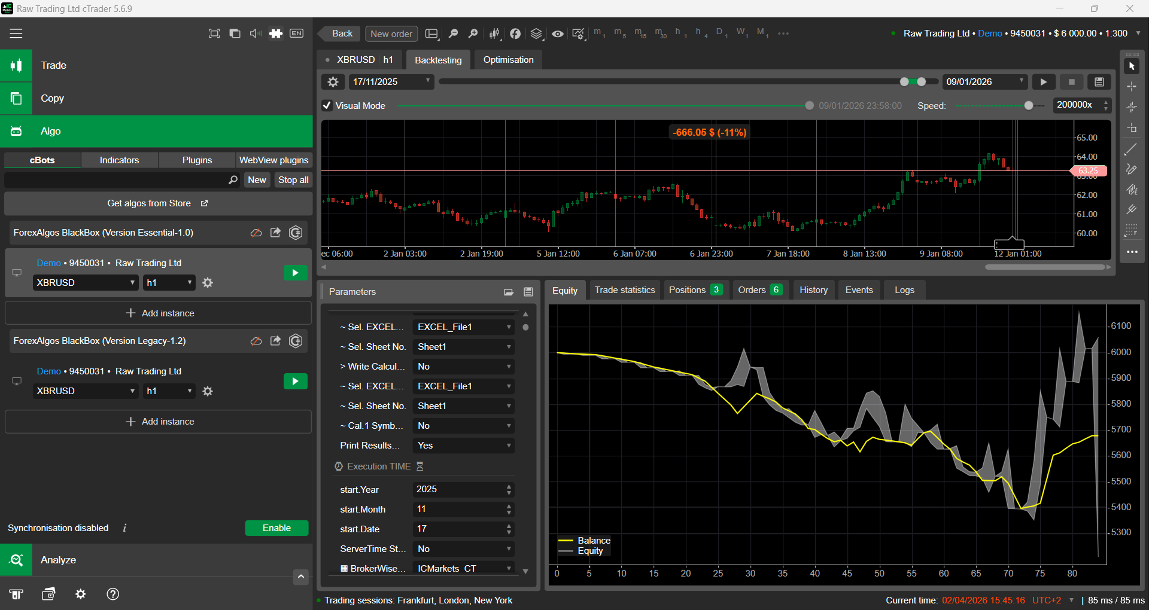The width and height of the screenshot is (1149, 610).
Task: Select the crosshair tool in right toolbar
Action: pyautogui.click(x=1132, y=87)
